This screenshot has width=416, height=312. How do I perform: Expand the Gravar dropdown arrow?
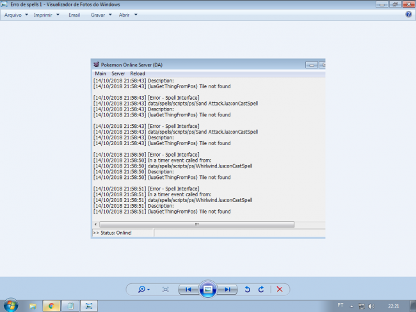(110, 15)
